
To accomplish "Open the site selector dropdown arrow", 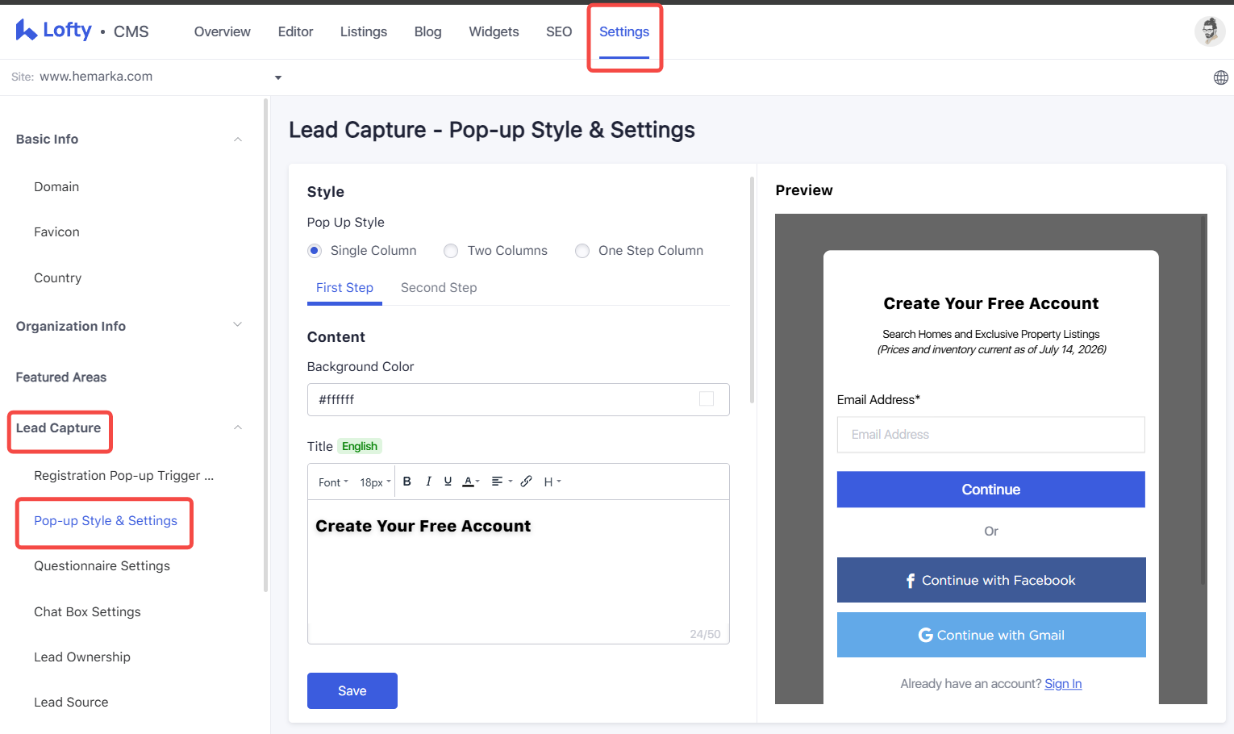I will (x=278, y=77).
